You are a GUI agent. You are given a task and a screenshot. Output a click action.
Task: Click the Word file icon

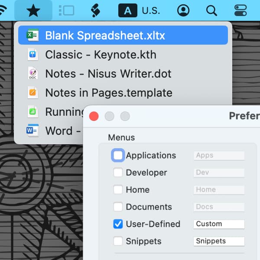[x=32, y=130]
